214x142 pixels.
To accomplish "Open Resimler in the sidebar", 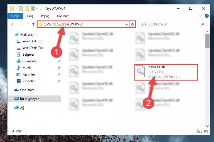I will coord(26,74).
